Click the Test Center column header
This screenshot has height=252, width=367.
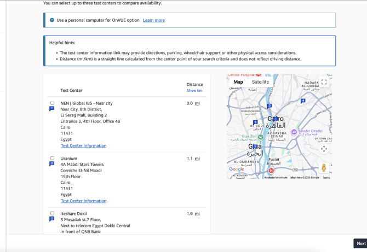[71, 90]
